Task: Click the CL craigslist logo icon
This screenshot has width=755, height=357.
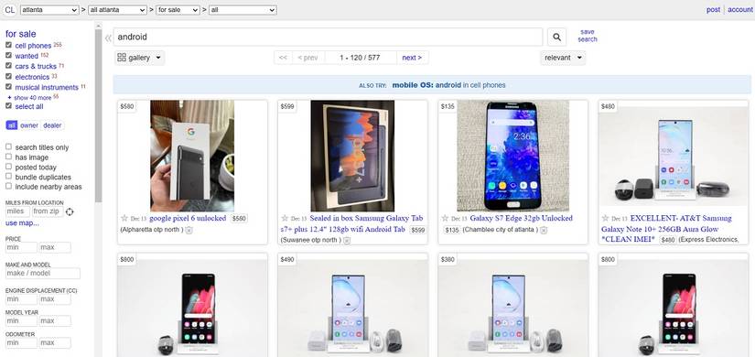Action: click(10, 10)
